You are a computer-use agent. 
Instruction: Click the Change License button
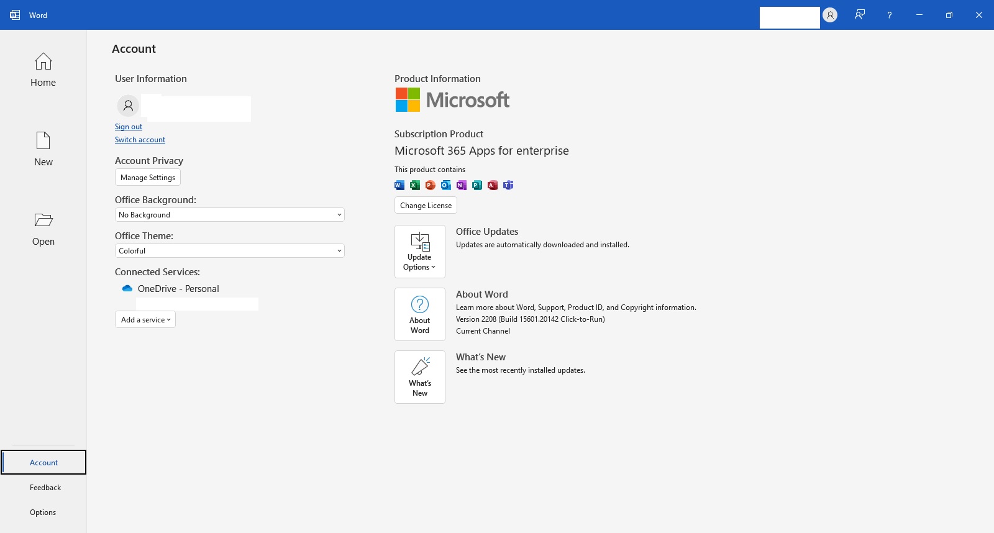point(426,205)
